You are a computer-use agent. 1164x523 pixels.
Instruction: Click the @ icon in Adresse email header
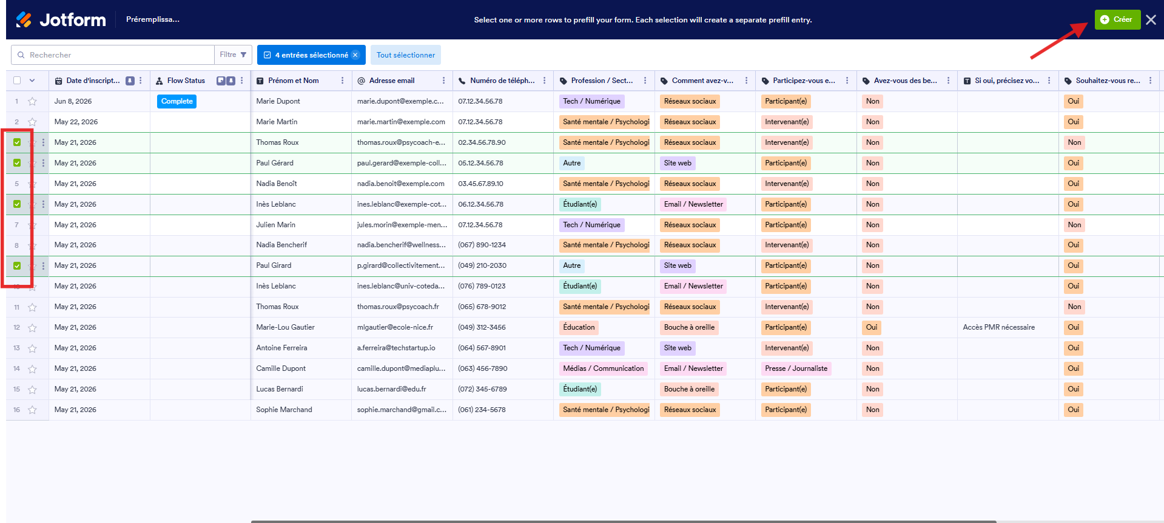coord(361,81)
